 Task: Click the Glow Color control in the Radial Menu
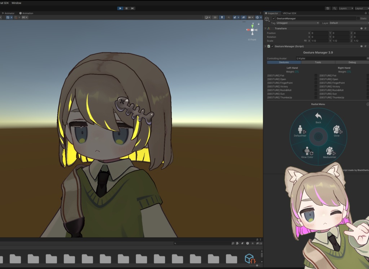(x=307, y=153)
